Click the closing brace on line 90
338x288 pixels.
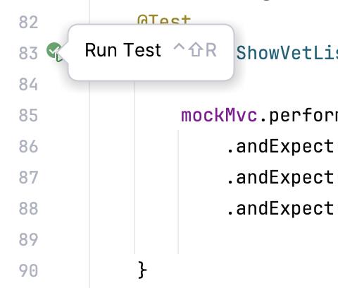coord(142,270)
